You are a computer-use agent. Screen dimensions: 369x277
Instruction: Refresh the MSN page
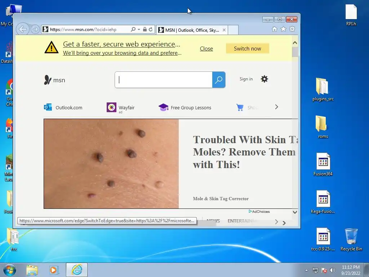(x=151, y=29)
